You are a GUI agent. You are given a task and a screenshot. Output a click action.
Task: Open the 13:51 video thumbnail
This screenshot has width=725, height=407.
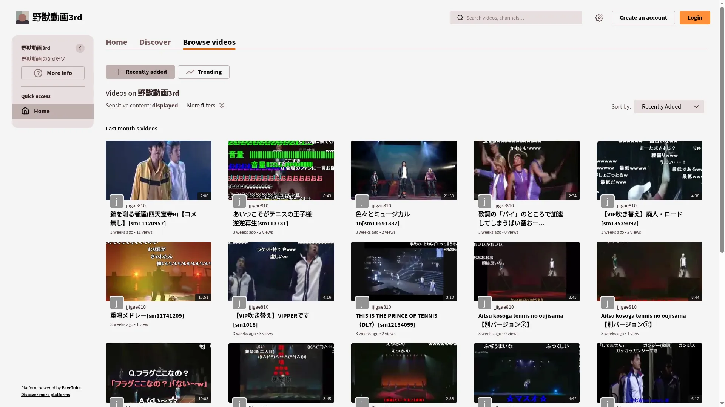click(159, 272)
